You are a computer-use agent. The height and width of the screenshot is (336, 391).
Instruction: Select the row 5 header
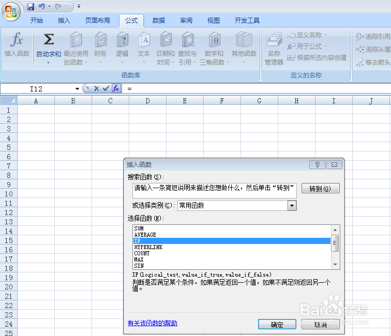pos(8,147)
